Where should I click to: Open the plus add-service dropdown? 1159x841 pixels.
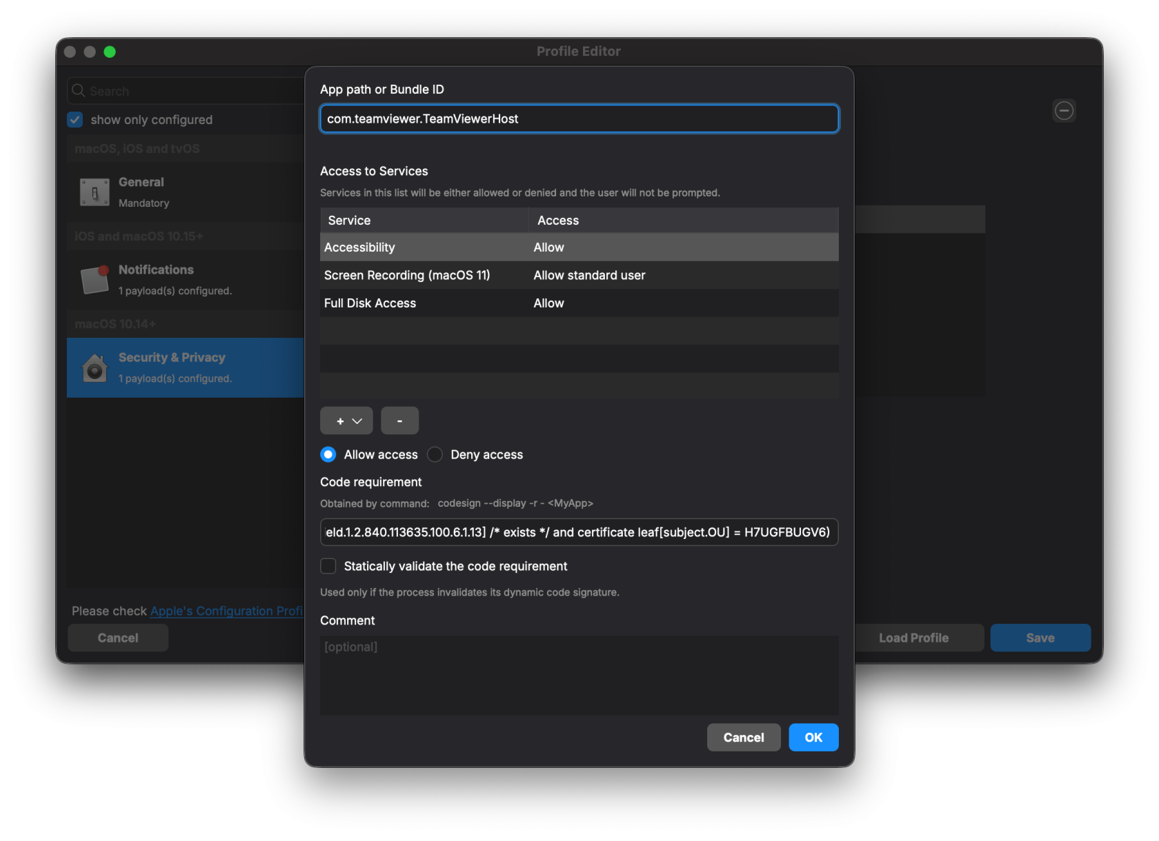(x=346, y=420)
